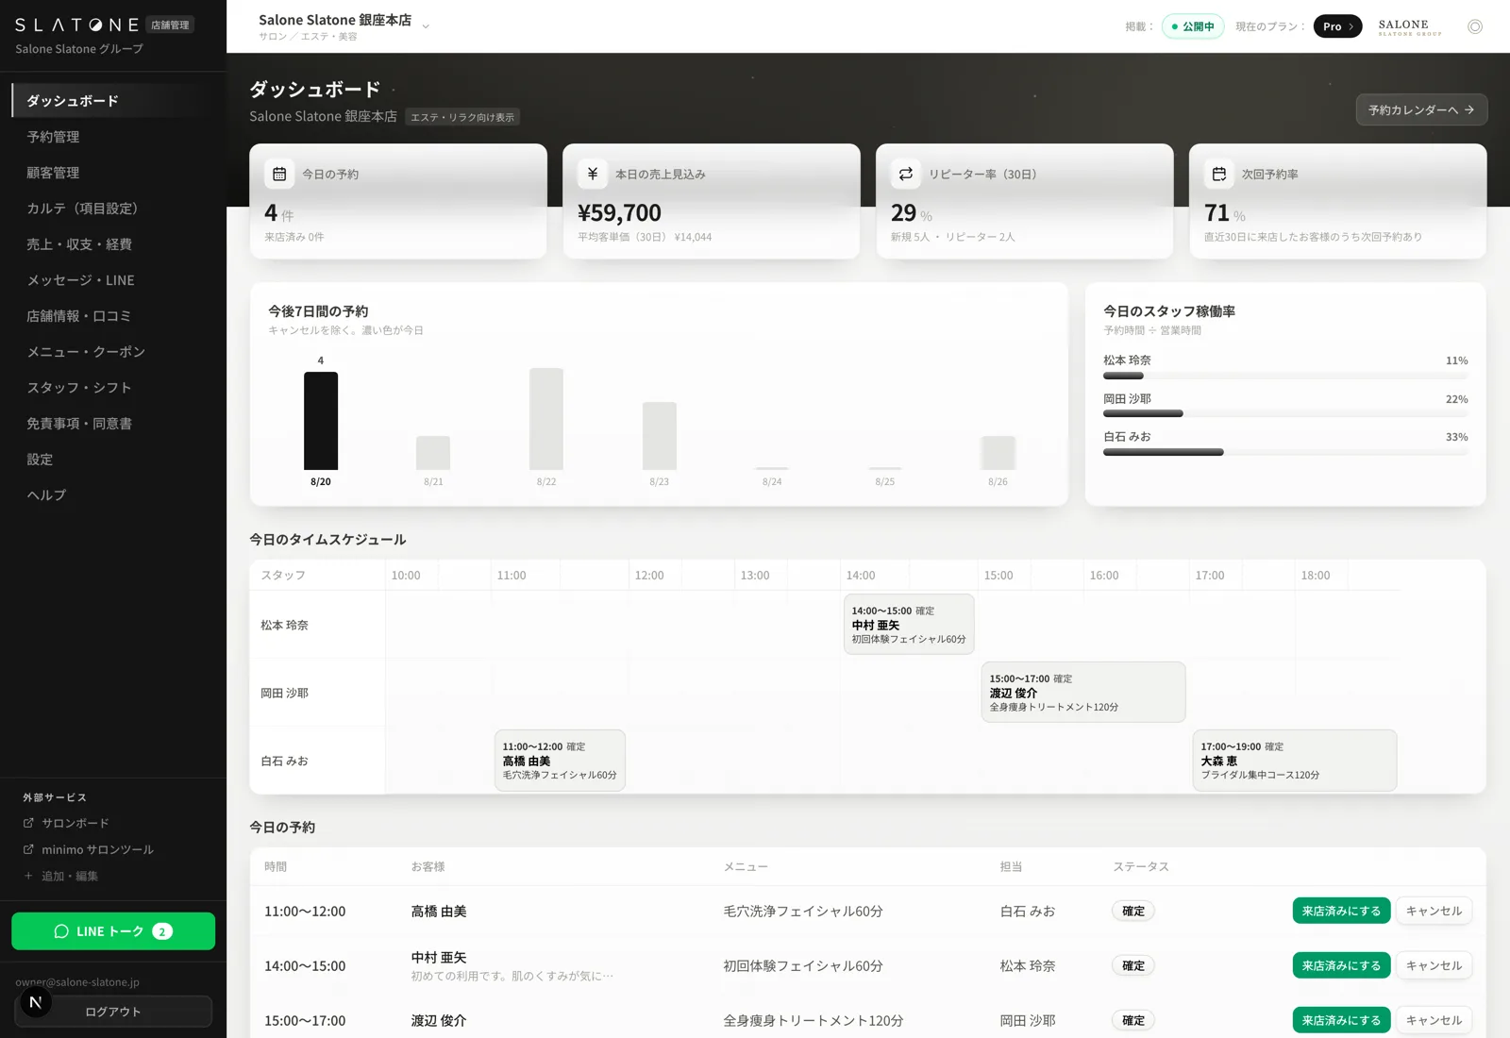Click the round N avatar icon
The height and width of the screenshot is (1038, 1510).
coord(36,1002)
